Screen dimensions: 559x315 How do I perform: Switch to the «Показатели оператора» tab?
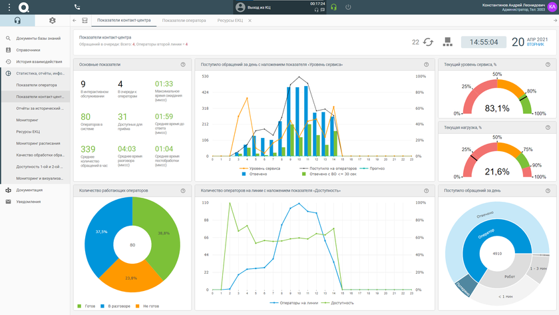point(184,21)
